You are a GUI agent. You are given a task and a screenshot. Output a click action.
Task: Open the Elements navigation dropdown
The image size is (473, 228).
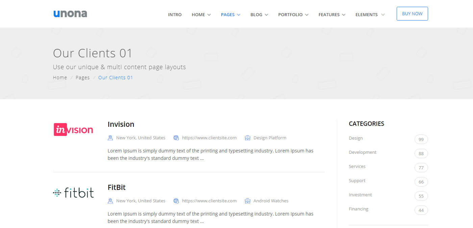pos(370,15)
